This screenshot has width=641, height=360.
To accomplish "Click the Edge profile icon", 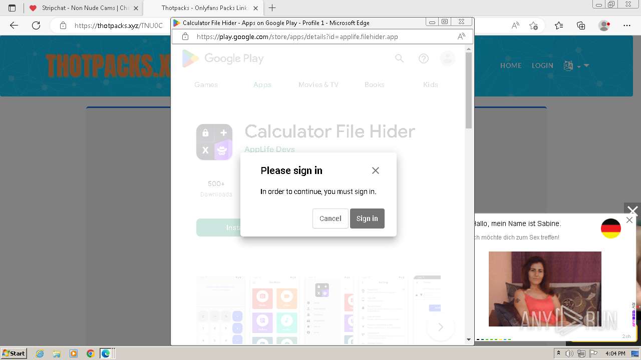I will tap(604, 25).
